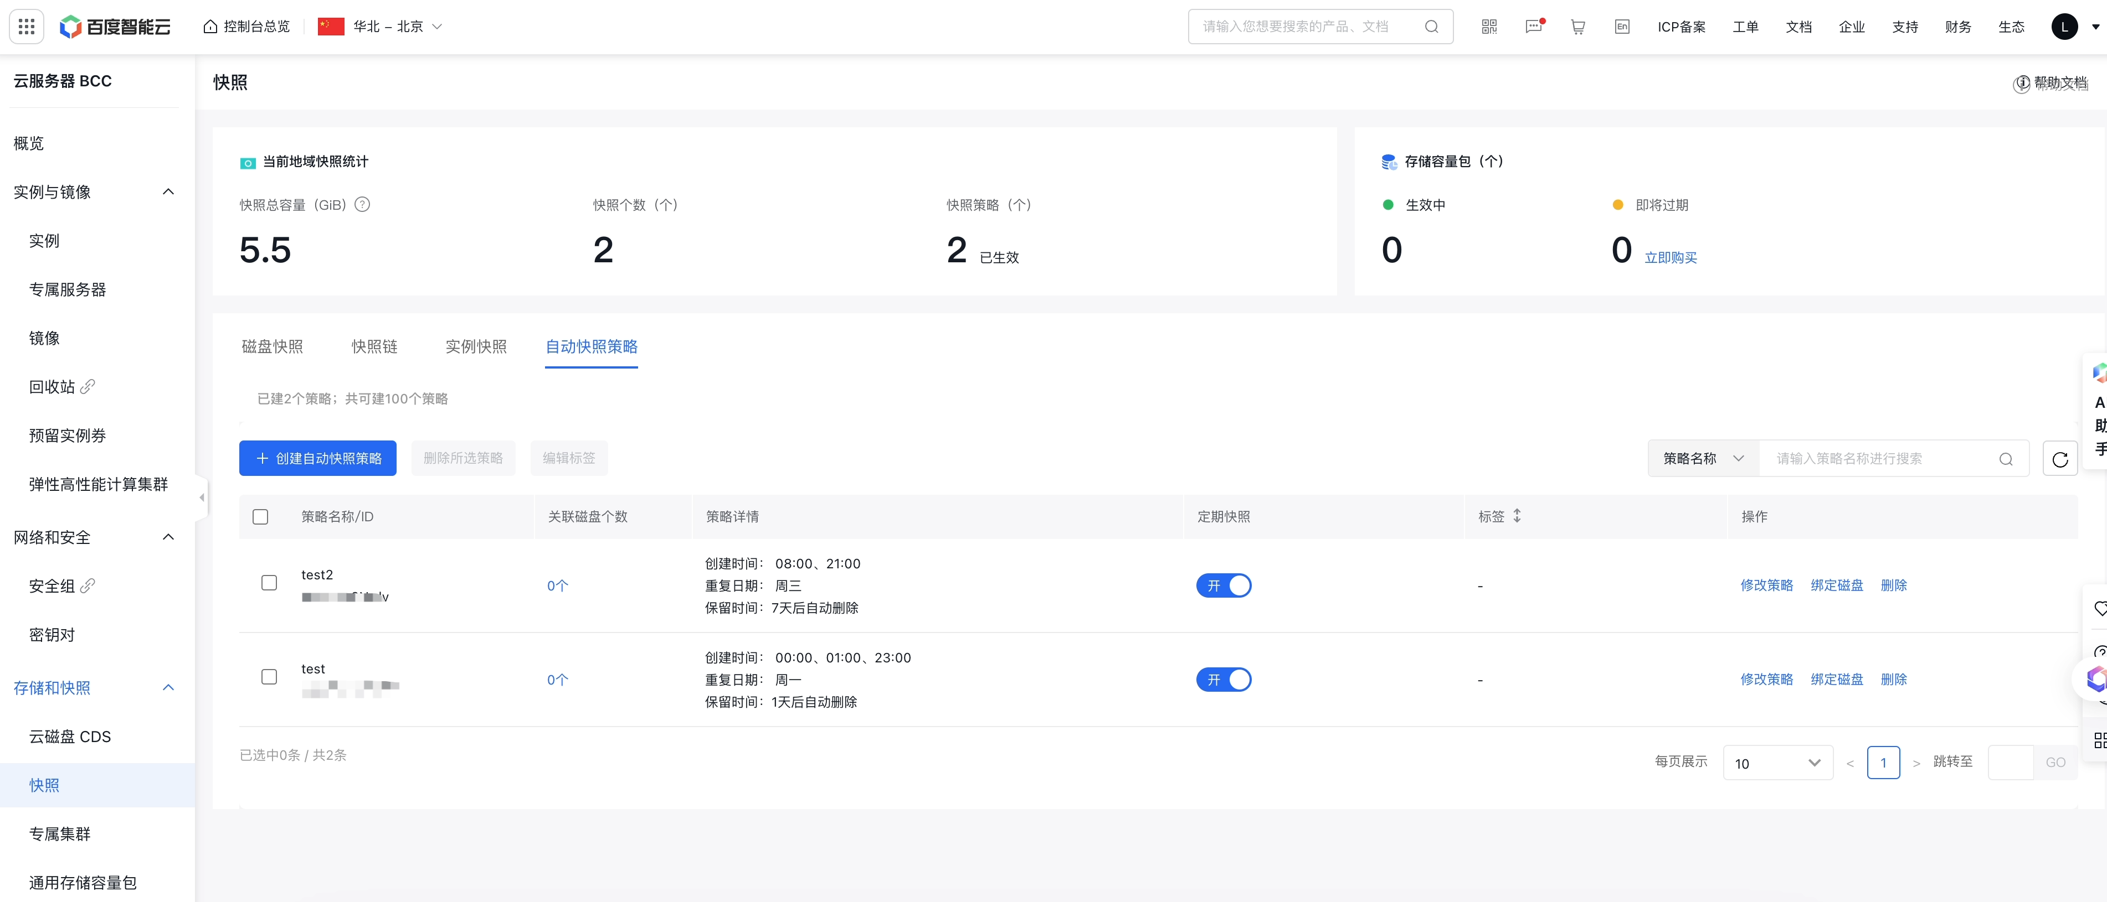This screenshot has height=902, width=2107.
Task: Click 绑定磁盘 for test2
Action: pos(1836,585)
